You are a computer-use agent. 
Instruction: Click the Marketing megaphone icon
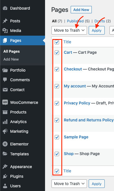(x=5, y=131)
